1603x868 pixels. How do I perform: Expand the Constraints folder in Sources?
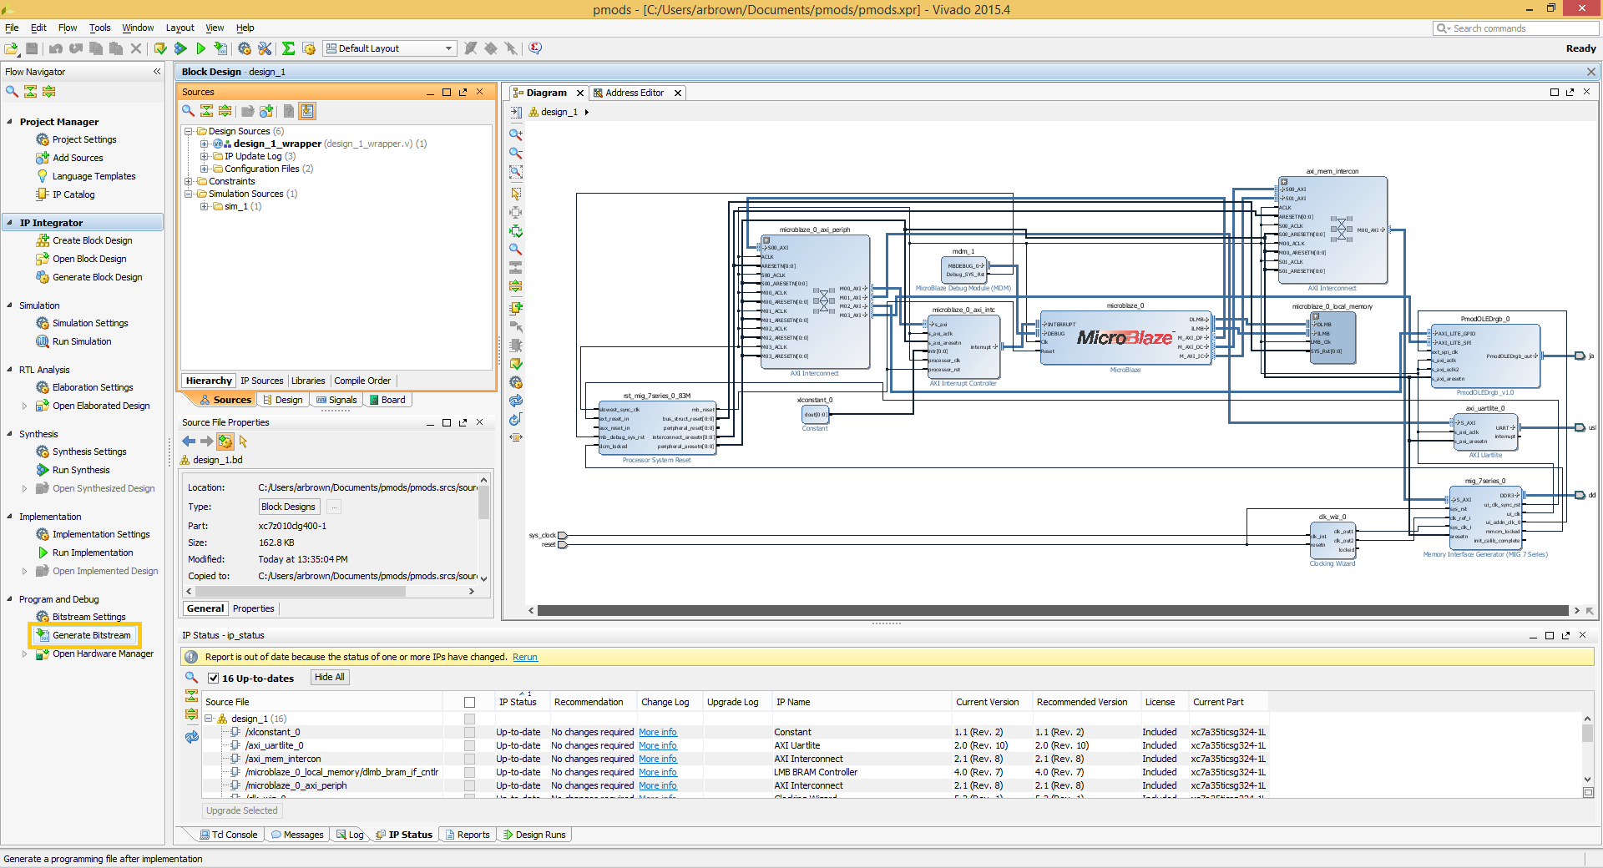pos(189,181)
